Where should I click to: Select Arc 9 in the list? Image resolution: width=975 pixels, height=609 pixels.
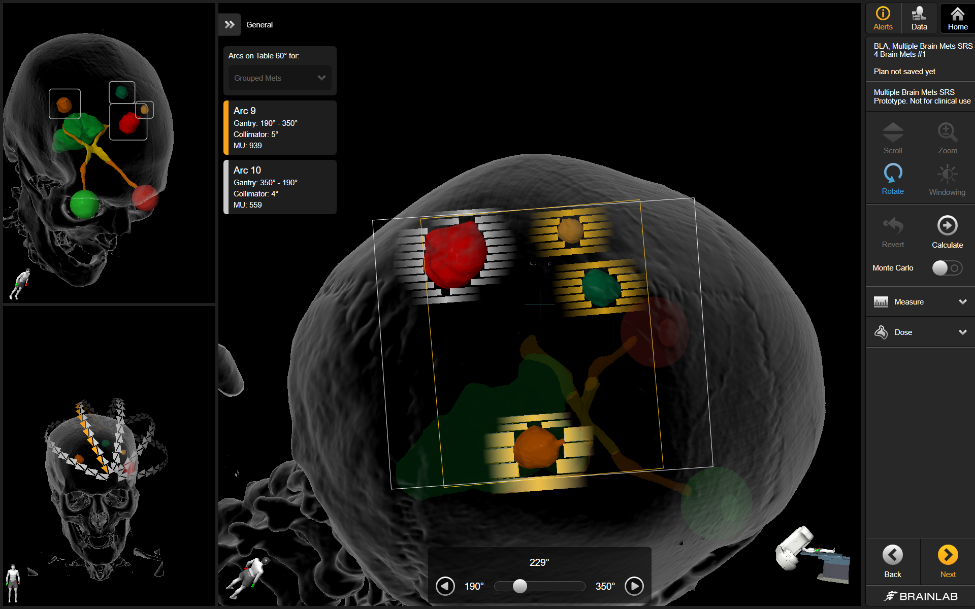point(280,128)
